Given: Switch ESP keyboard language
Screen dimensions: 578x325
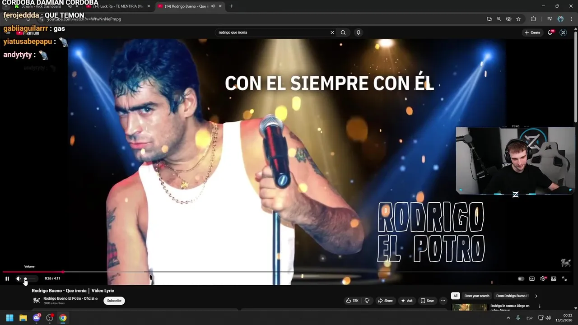Looking at the screenshot, I should (x=529, y=318).
